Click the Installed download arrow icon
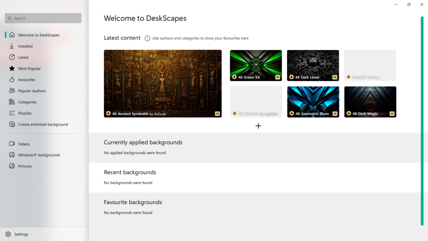428x241 pixels. pyautogui.click(x=12, y=46)
